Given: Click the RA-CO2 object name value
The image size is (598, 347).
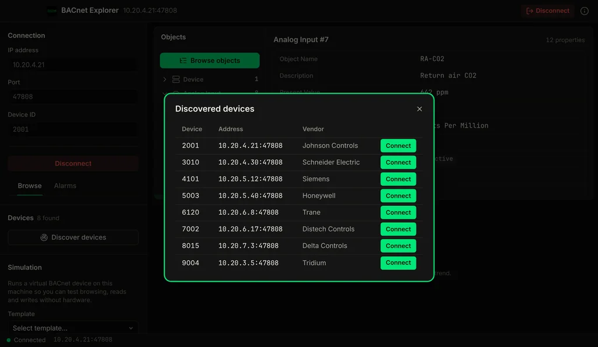Looking at the screenshot, I should coord(432,59).
